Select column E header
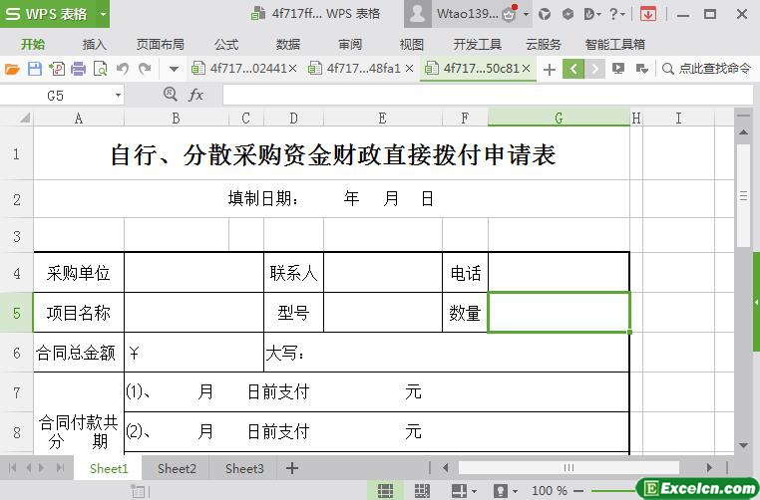The image size is (760, 500). [382, 119]
